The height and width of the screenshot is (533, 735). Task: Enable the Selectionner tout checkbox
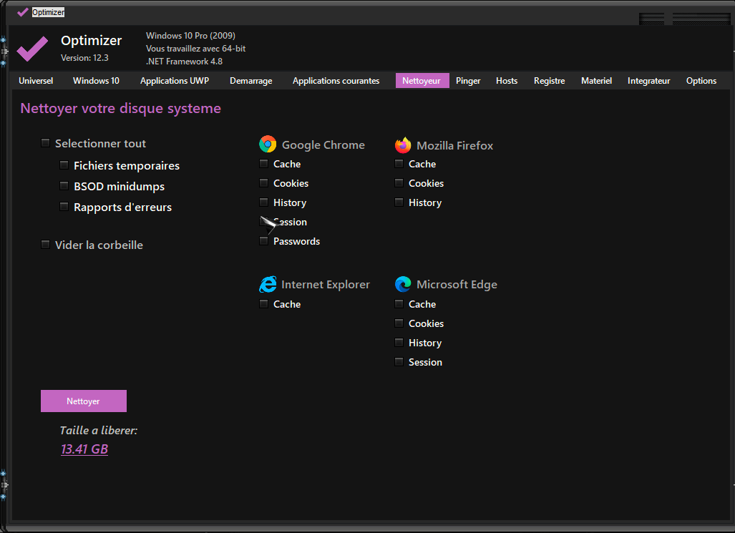pos(46,144)
